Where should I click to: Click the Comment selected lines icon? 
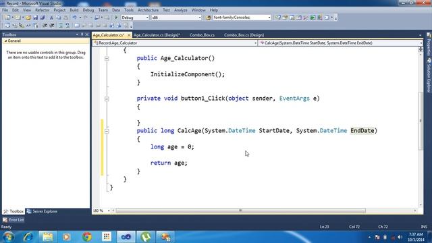61,26
